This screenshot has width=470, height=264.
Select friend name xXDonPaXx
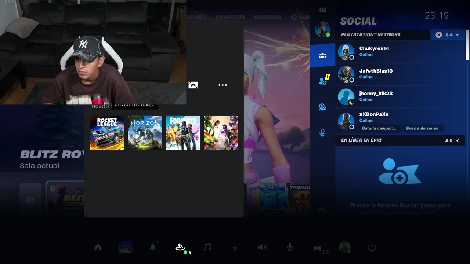374,114
